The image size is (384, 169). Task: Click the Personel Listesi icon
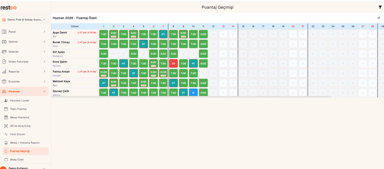click(6, 101)
